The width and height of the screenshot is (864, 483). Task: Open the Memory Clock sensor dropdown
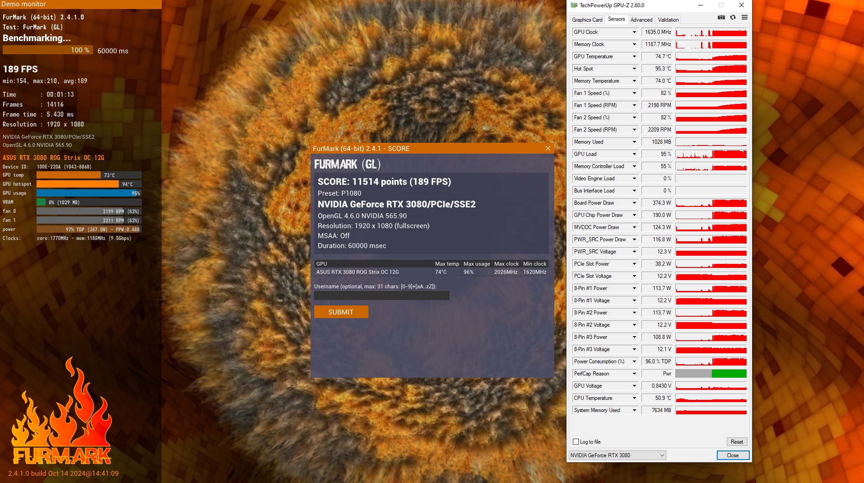(x=634, y=44)
